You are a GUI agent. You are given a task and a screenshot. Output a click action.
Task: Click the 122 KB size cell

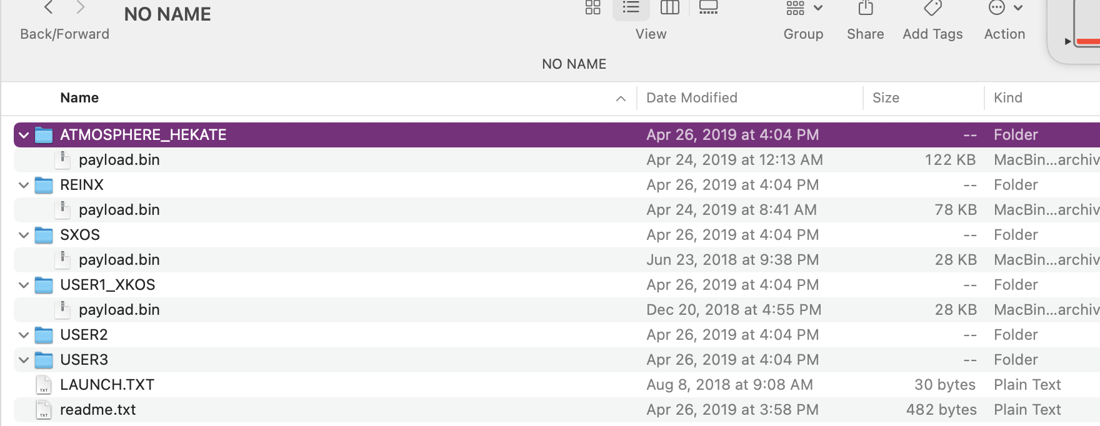[x=950, y=160]
